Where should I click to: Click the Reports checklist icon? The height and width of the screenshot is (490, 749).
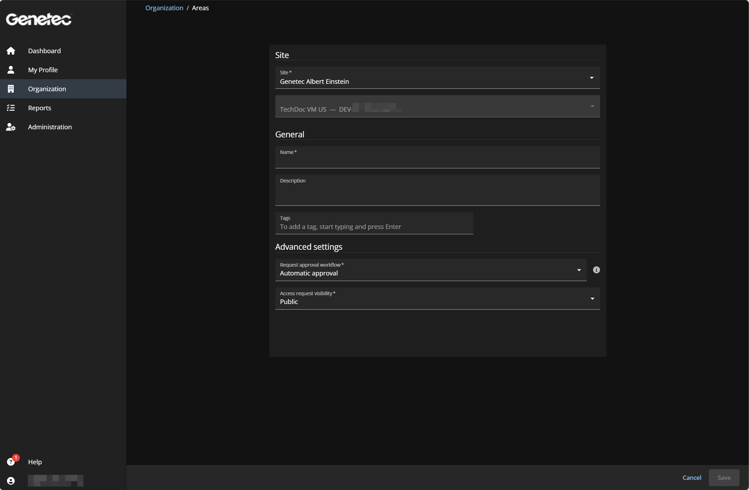tap(11, 108)
